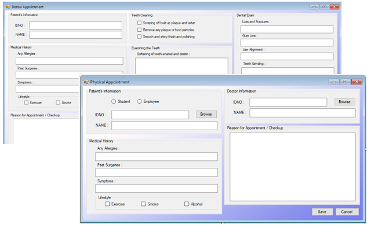The height and width of the screenshot is (235, 371).
Task: Click Reason for Appointment area in Dental window
Action: [46, 131]
